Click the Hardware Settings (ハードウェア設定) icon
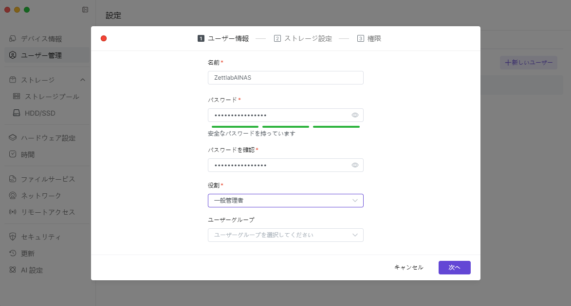 [x=13, y=138]
